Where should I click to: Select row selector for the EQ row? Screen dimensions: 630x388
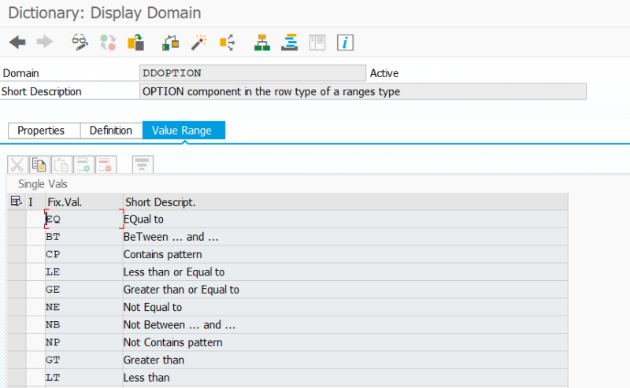point(17,220)
